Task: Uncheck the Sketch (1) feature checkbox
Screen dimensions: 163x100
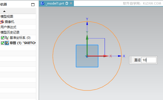Action: pos(3,43)
